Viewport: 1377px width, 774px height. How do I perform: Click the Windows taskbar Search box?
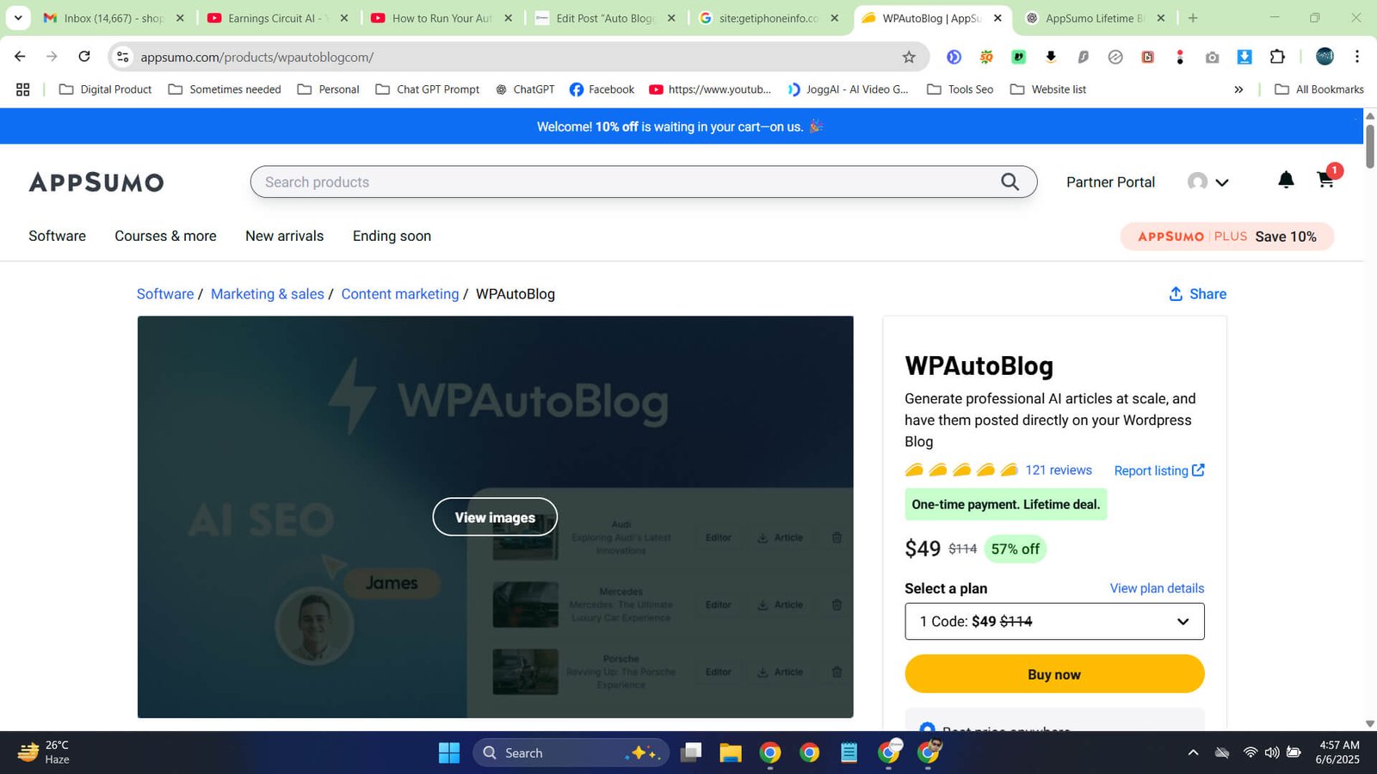[x=571, y=752]
